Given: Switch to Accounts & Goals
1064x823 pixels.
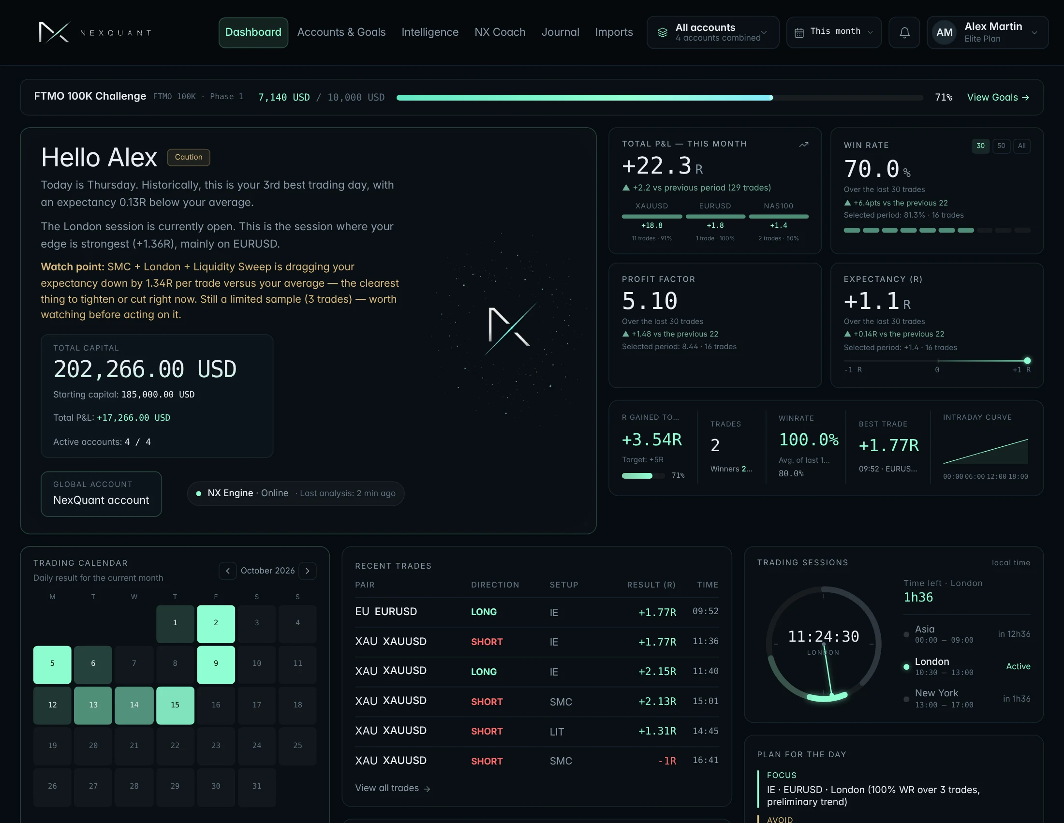Looking at the screenshot, I should pos(341,32).
